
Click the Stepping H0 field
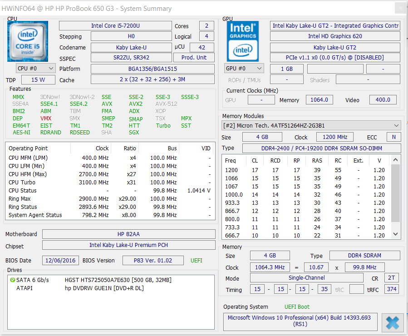131,36
